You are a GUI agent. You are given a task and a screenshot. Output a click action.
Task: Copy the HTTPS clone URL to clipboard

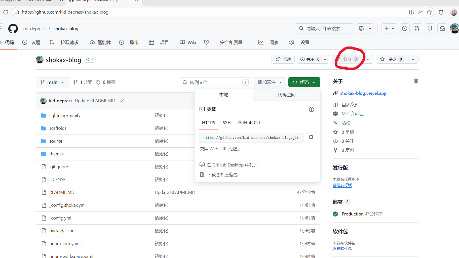310,138
